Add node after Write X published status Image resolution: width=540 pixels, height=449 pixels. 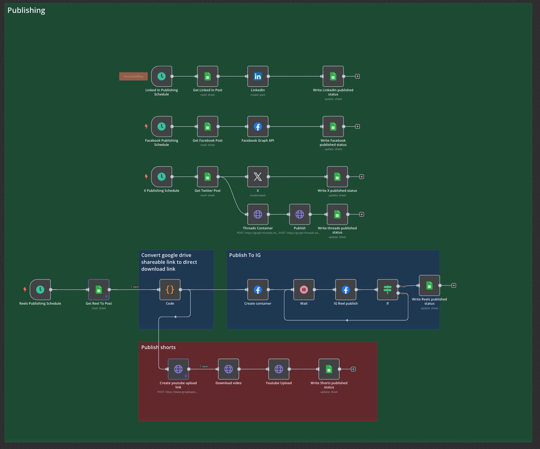click(x=361, y=177)
